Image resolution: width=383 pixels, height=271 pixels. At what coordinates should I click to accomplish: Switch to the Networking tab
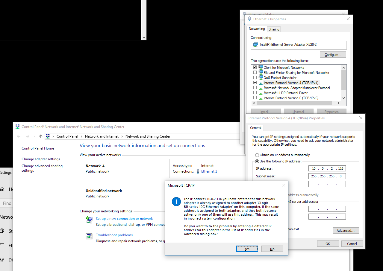[257, 29]
